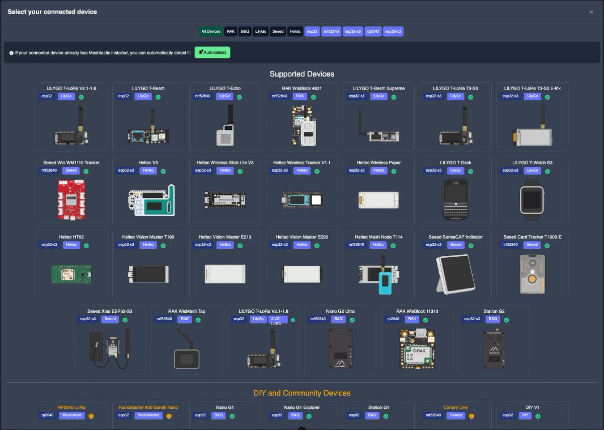Choose the Nano G2 Ultra device image
This screenshot has height=430, width=604.
340,348
